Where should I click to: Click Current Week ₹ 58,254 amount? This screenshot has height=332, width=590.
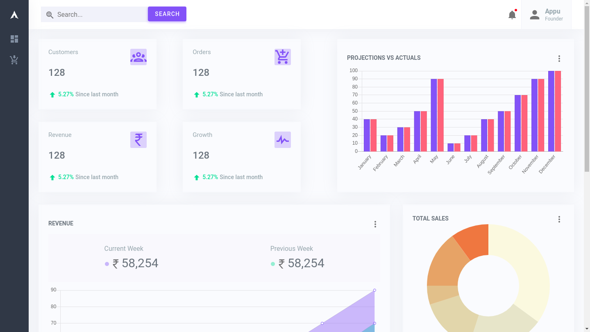[135, 263]
